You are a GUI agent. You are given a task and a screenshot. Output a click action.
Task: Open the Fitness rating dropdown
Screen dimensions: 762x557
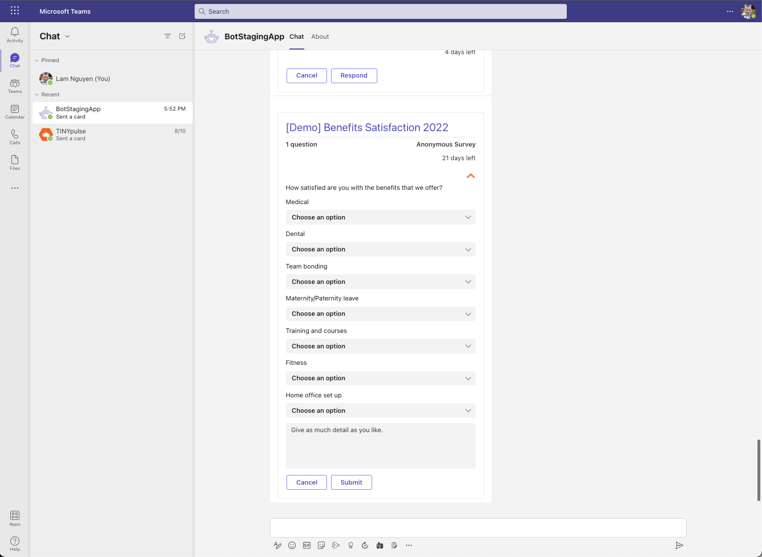tap(380, 378)
